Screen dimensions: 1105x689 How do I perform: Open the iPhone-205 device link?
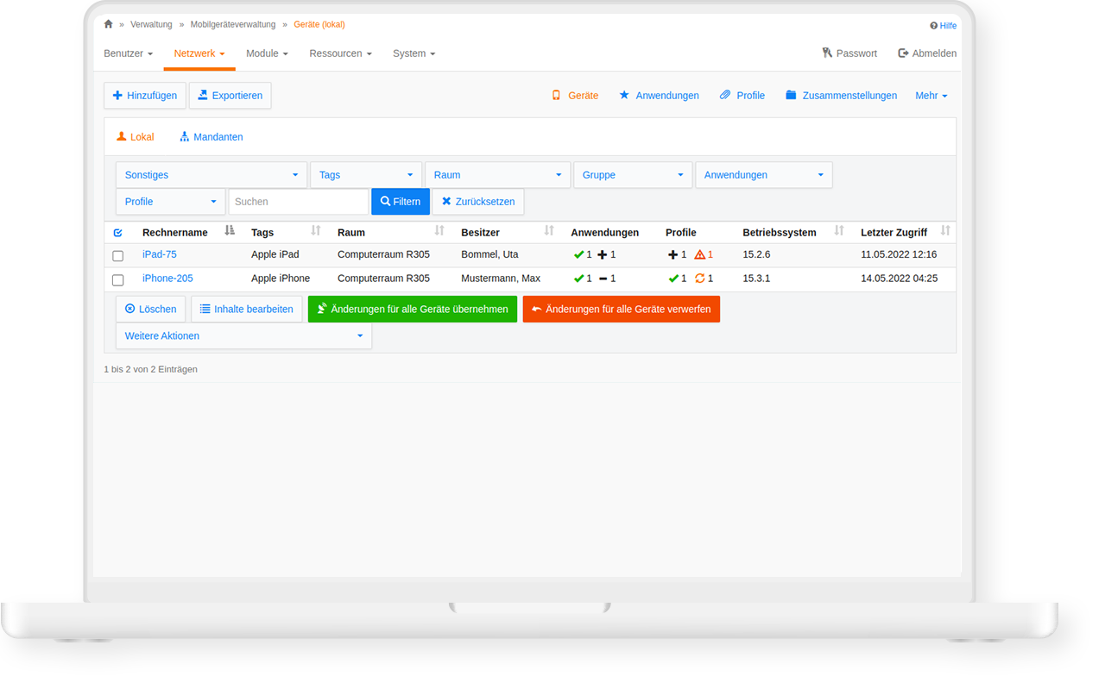tap(167, 279)
